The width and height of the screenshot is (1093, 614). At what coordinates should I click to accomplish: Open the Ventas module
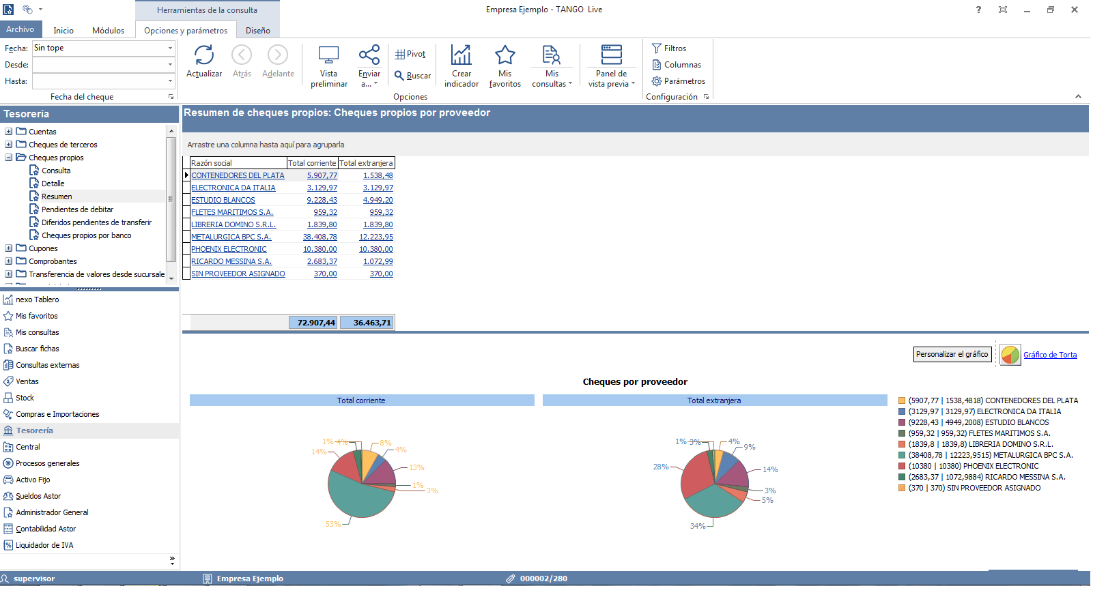(20, 381)
